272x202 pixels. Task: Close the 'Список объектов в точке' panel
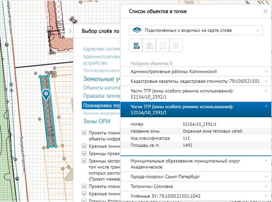(265, 11)
